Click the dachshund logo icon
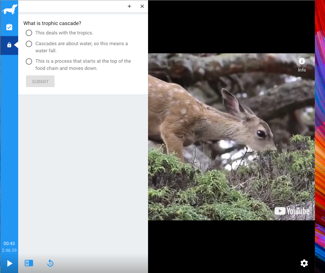This screenshot has width=325, height=273. (9, 9)
